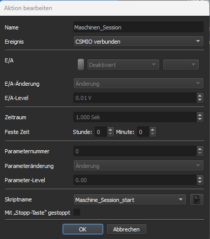Click the E/A-Level value field
The width and height of the screenshot is (210, 239).
(x=135, y=98)
